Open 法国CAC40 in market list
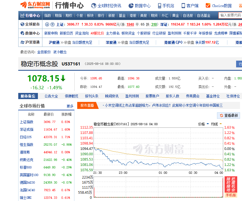Screen dimensions: 242x201 [x=27, y=190]
